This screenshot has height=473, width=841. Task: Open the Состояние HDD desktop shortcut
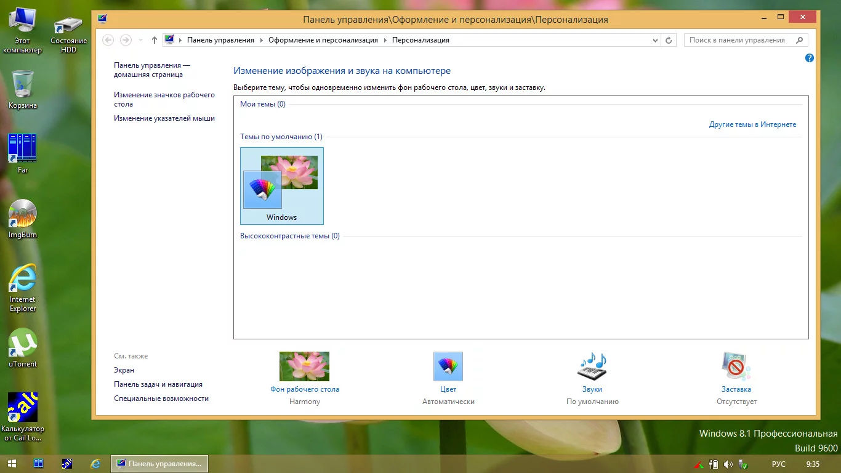tap(68, 35)
